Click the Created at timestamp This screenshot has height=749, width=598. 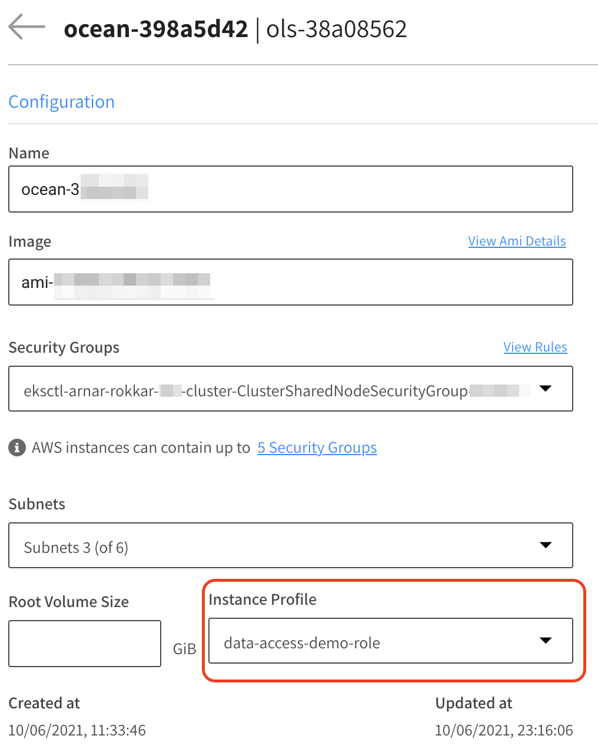point(77,730)
